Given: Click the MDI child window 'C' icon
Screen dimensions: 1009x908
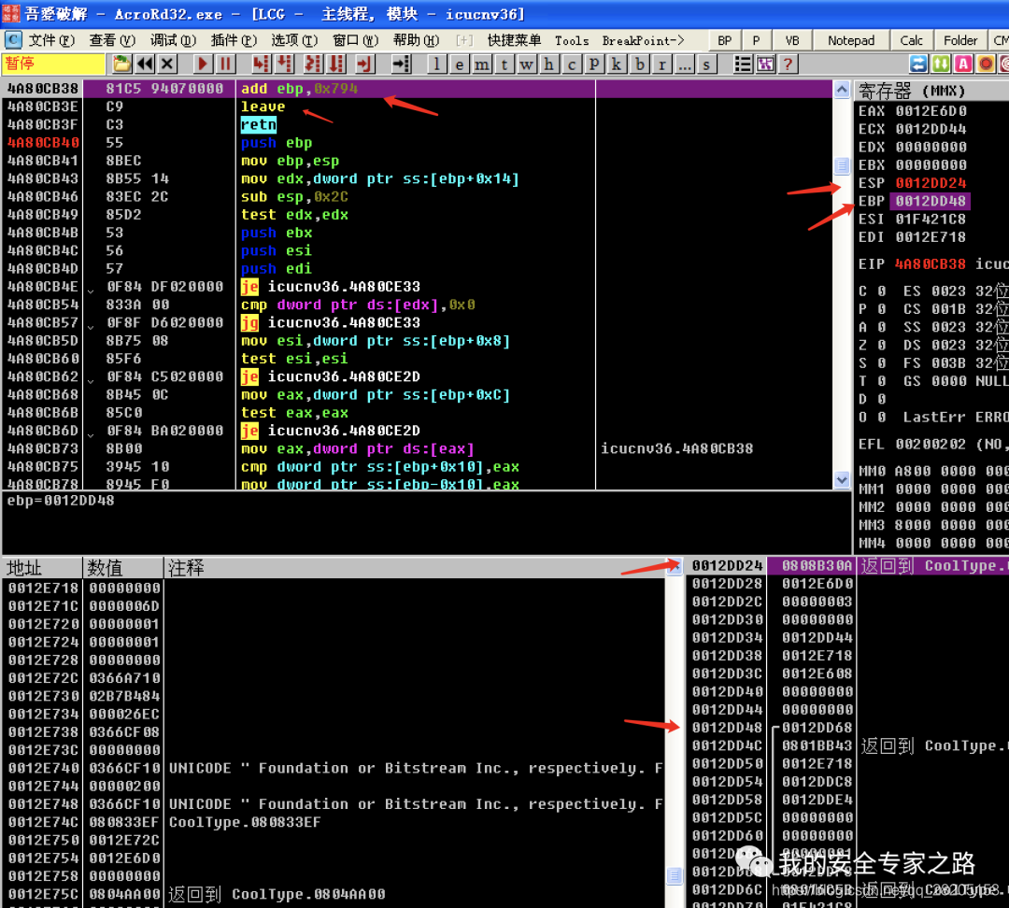Looking at the screenshot, I should pos(13,40).
